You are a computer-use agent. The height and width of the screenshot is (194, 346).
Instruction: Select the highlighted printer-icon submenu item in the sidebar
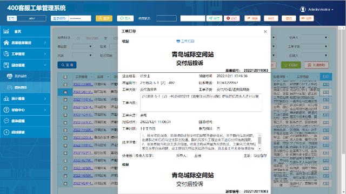click(x=25, y=76)
